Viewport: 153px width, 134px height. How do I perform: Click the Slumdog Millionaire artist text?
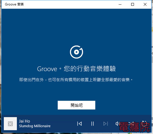[35, 126]
